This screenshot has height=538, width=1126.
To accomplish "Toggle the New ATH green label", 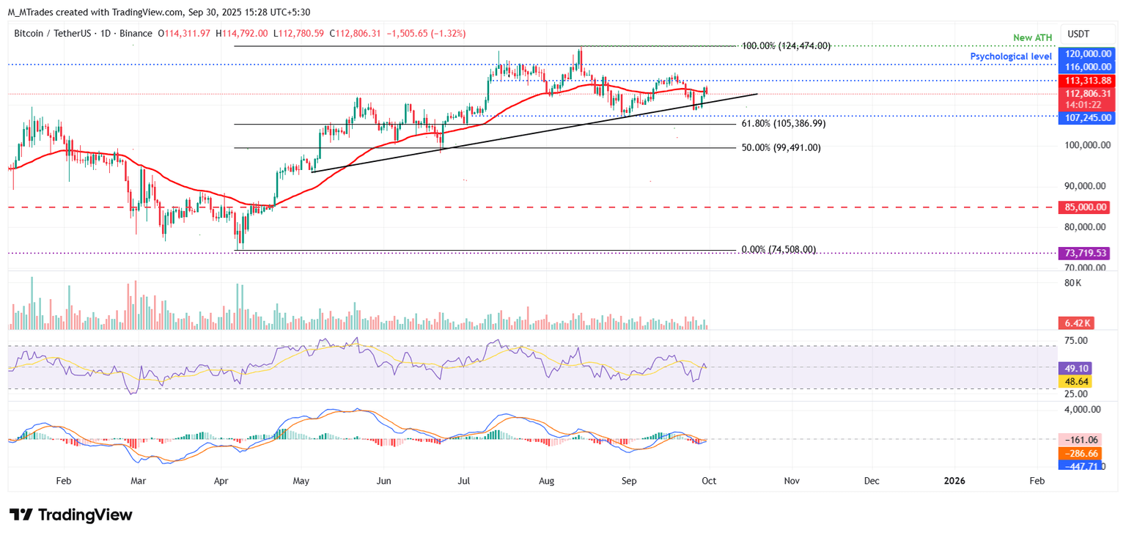I will [x=1031, y=37].
